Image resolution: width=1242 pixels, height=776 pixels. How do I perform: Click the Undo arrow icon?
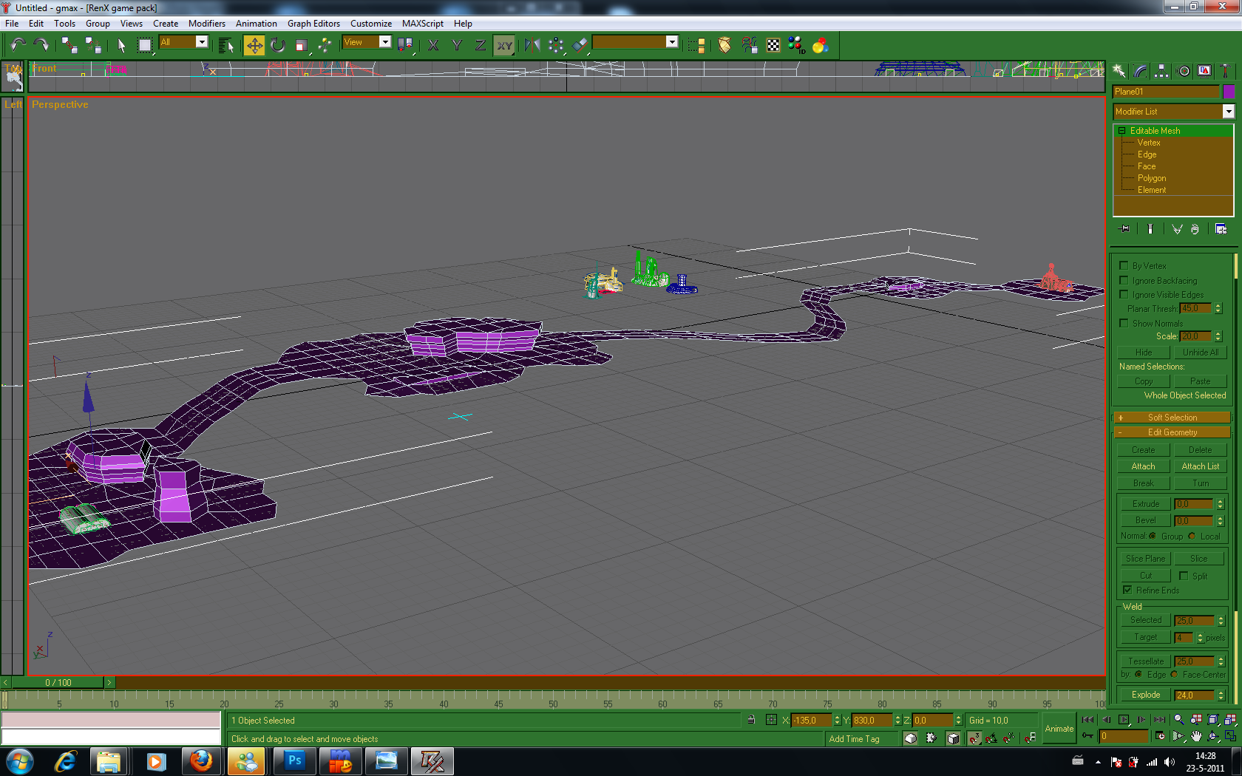(18, 46)
